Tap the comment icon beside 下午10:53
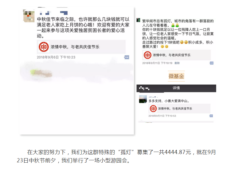Screen dimensions: 243x170 (x=211, y=116)
